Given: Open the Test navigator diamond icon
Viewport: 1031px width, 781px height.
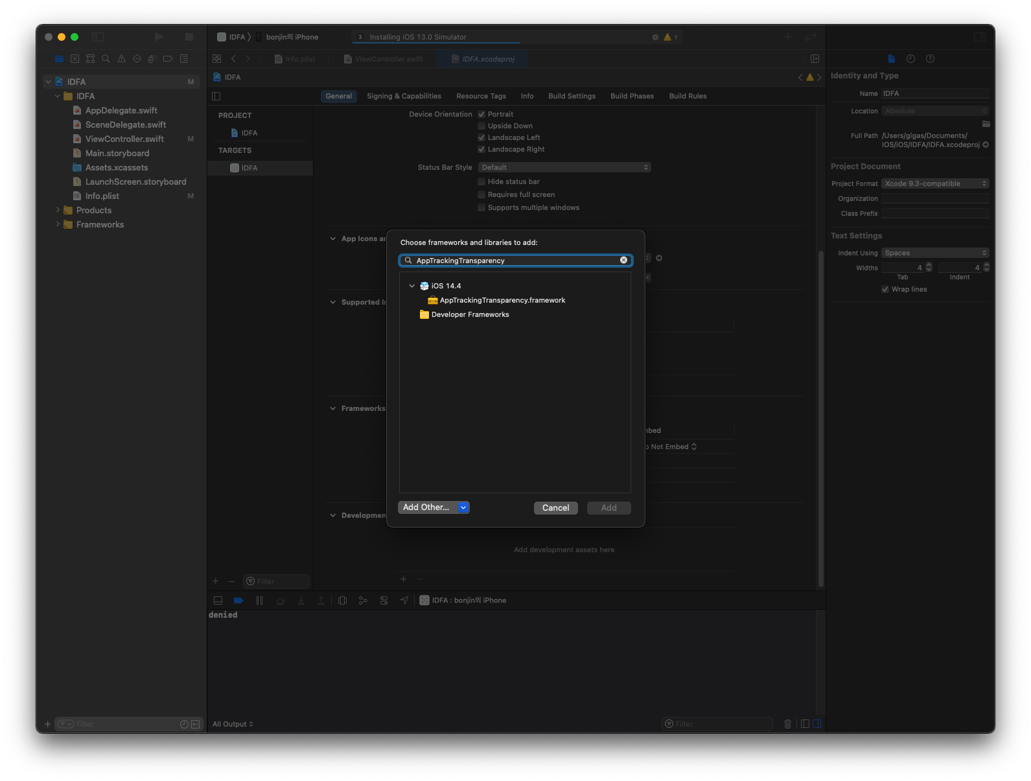Looking at the screenshot, I should (137, 59).
